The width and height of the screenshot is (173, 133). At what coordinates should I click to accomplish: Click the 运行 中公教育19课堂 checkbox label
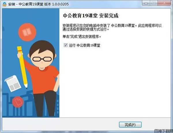(x=84, y=45)
